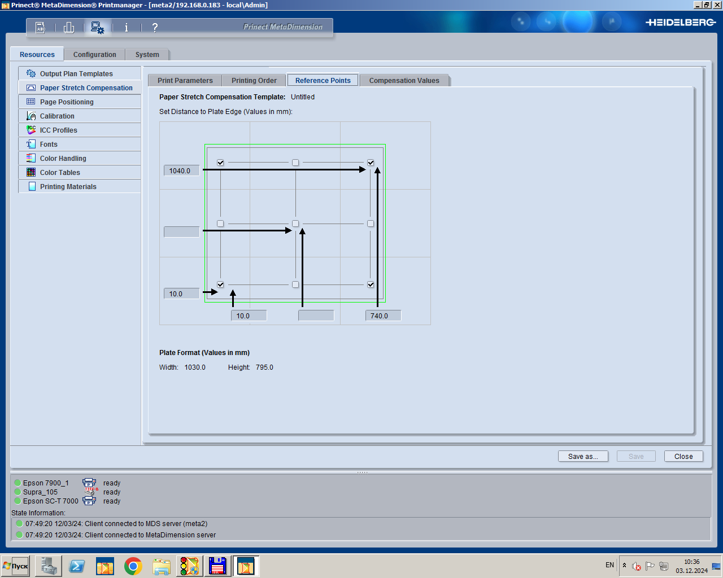The image size is (723, 578).
Task: Click the Output Plan Templates gear icon
Action: pyautogui.click(x=31, y=74)
